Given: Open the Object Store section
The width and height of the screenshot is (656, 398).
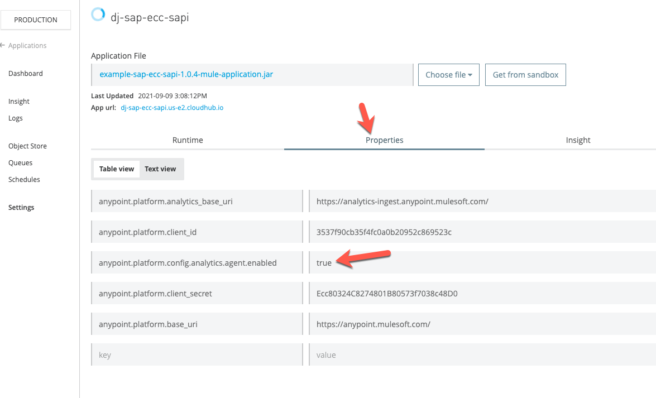Looking at the screenshot, I should pos(27,146).
